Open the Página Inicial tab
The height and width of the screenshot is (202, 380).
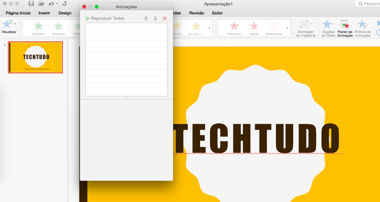(x=18, y=13)
